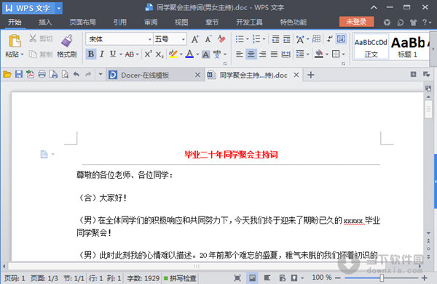This screenshot has height=284, width=437.
Task: Align text to the right
Action: click(x=262, y=54)
